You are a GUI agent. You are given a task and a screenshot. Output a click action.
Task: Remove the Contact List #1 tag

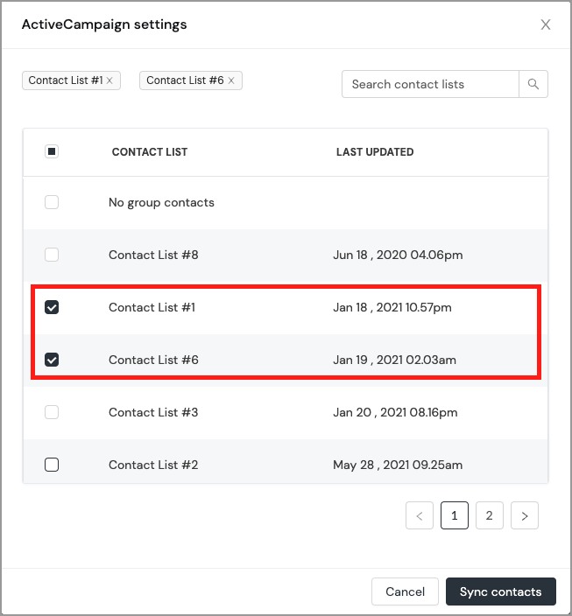click(x=109, y=80)
